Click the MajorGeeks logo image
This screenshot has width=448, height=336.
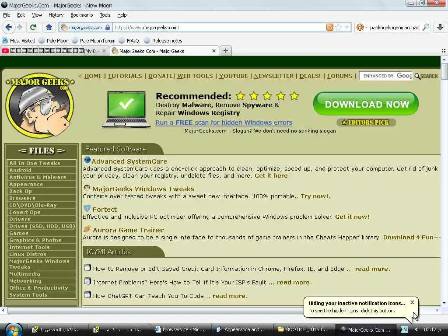coord(40,106)
